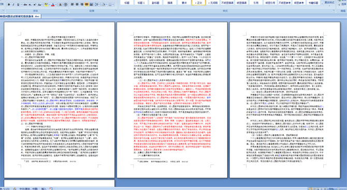Click the superscript icon
Viewport: 347px width, 190px height.
point(35,5)
